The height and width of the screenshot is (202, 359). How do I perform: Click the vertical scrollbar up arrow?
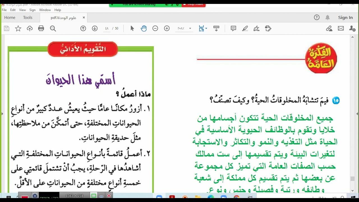(353, 37)
